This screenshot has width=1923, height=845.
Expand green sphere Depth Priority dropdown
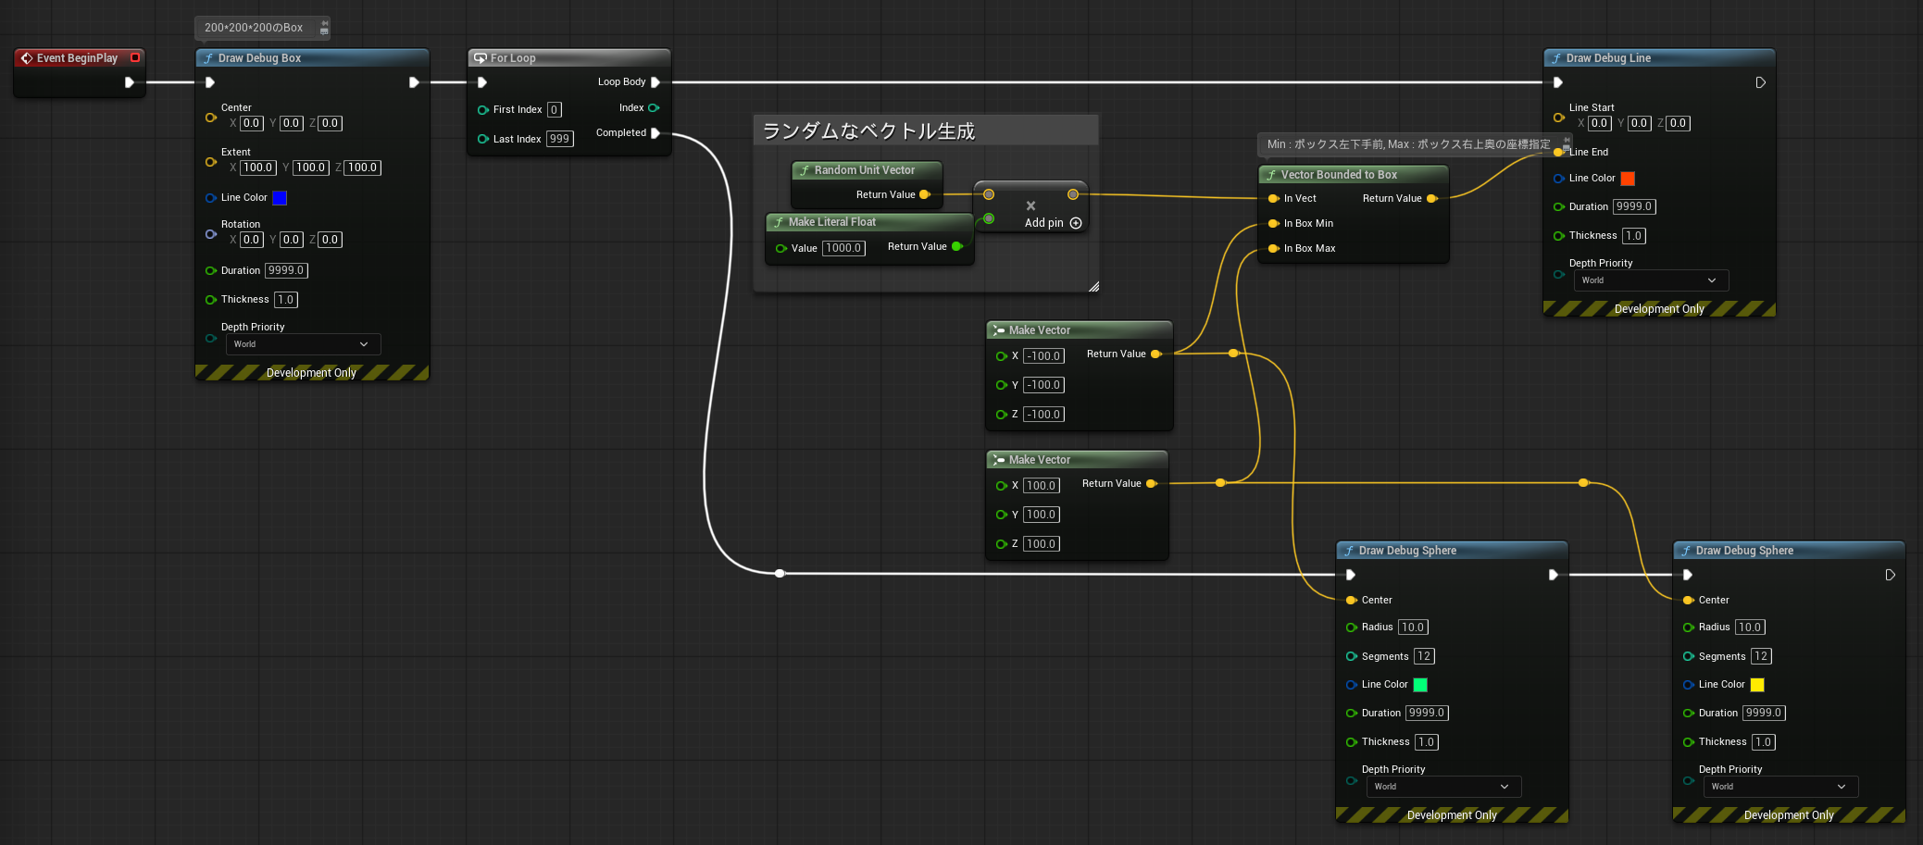[x=1444, y=787]
